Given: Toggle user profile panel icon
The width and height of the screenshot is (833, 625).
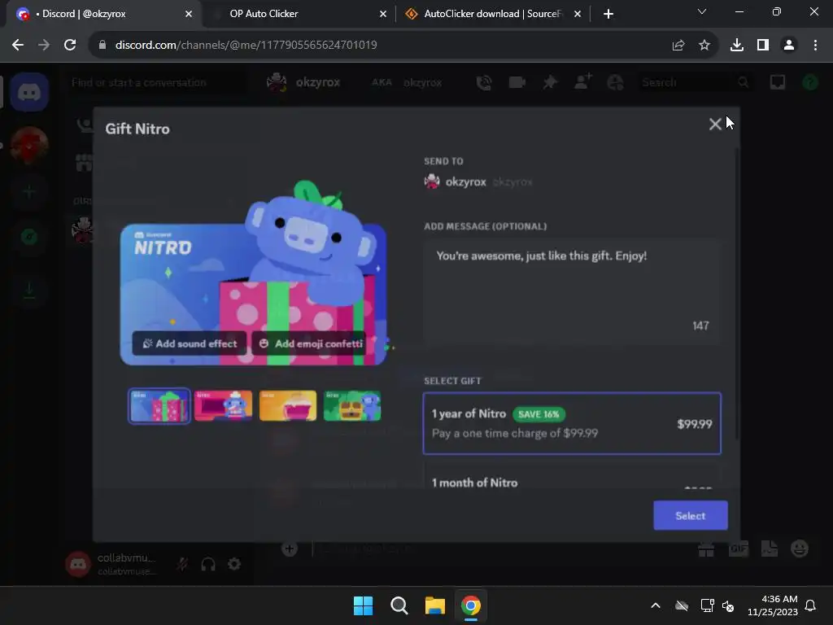Looking at the screenshot, I should 615,82.
